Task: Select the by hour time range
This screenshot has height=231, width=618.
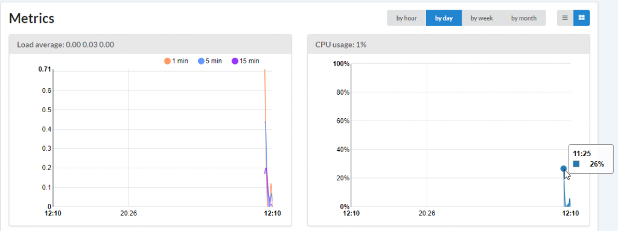Action: click(406, 18)
